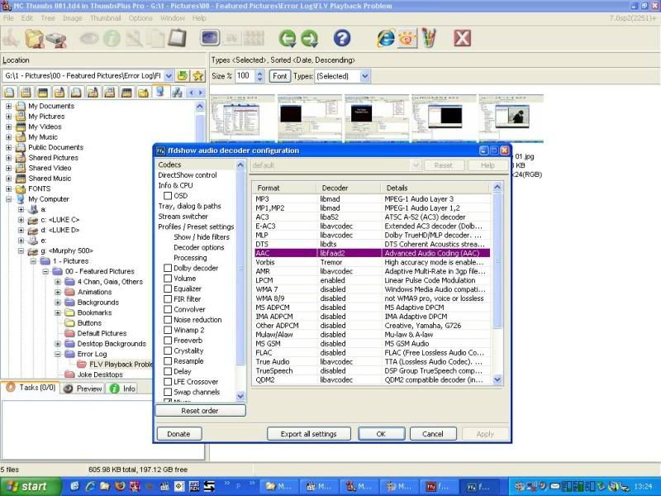661x496 pixels.
Task: Enable the Crystality checkbox
Action: [168, 351]
